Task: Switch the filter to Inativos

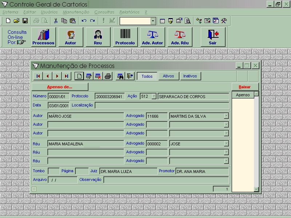Action: click(x=190, y=76)
